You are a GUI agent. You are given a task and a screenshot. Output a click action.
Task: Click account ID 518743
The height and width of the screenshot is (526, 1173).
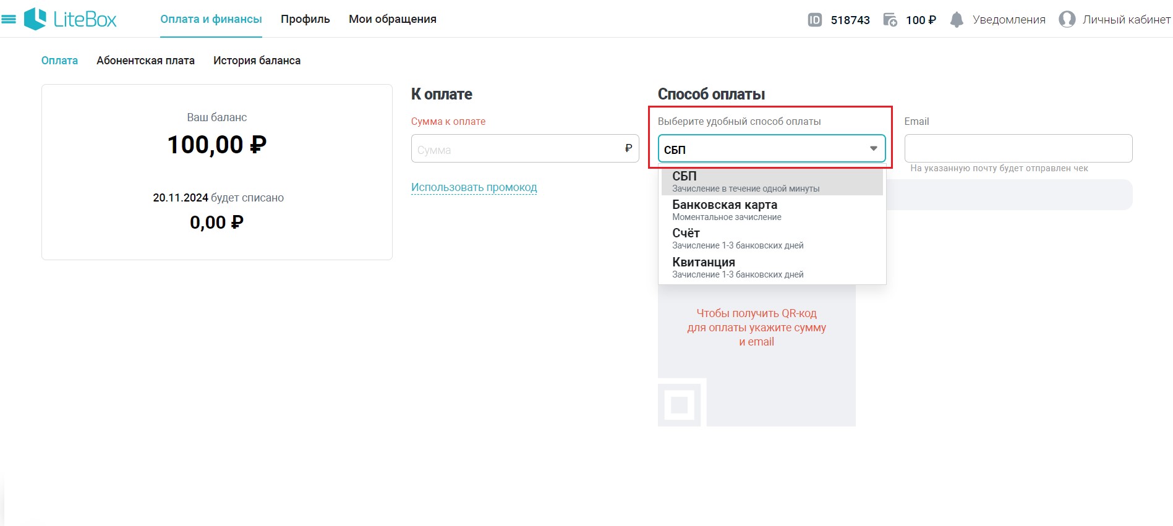(850, 20)
